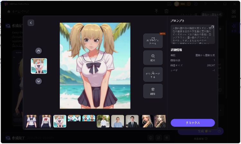Copy the prompt text with the copy icon

212,27
